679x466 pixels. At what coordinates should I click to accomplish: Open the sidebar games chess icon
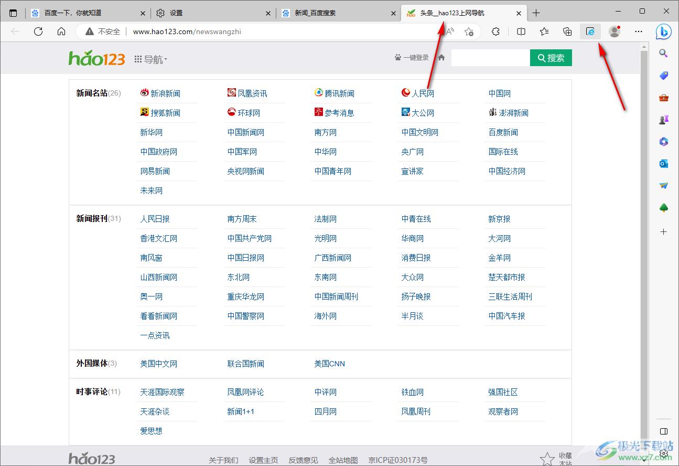tap(663, 120)
